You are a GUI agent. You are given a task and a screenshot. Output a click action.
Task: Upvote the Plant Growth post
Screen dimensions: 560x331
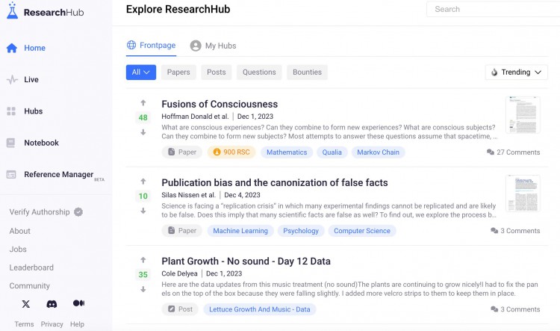pos(143,260)
